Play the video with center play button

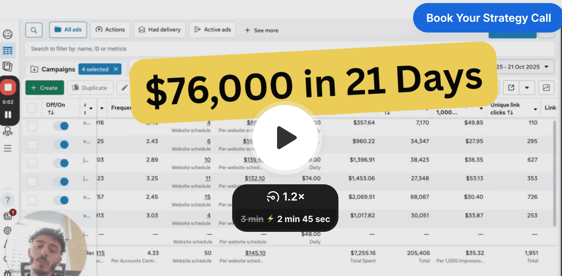286,138
